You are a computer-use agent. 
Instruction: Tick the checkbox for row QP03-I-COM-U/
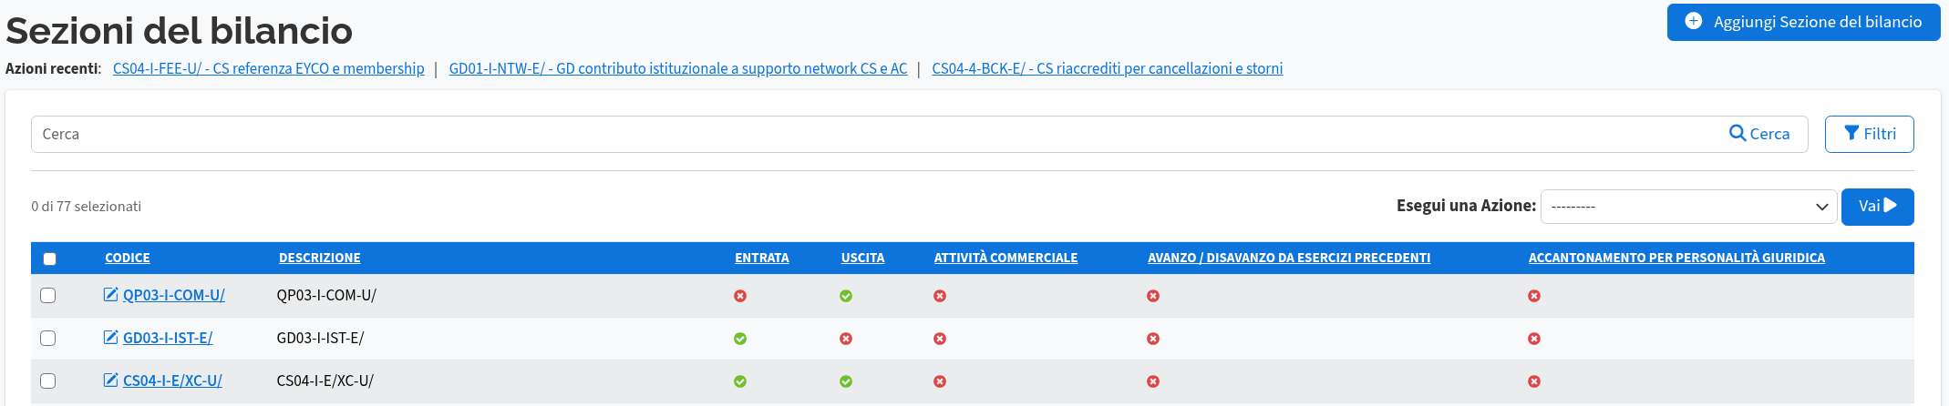point(48,295)
